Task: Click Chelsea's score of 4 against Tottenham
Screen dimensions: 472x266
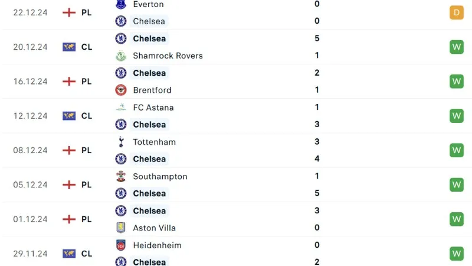Action: pos(317,159)
